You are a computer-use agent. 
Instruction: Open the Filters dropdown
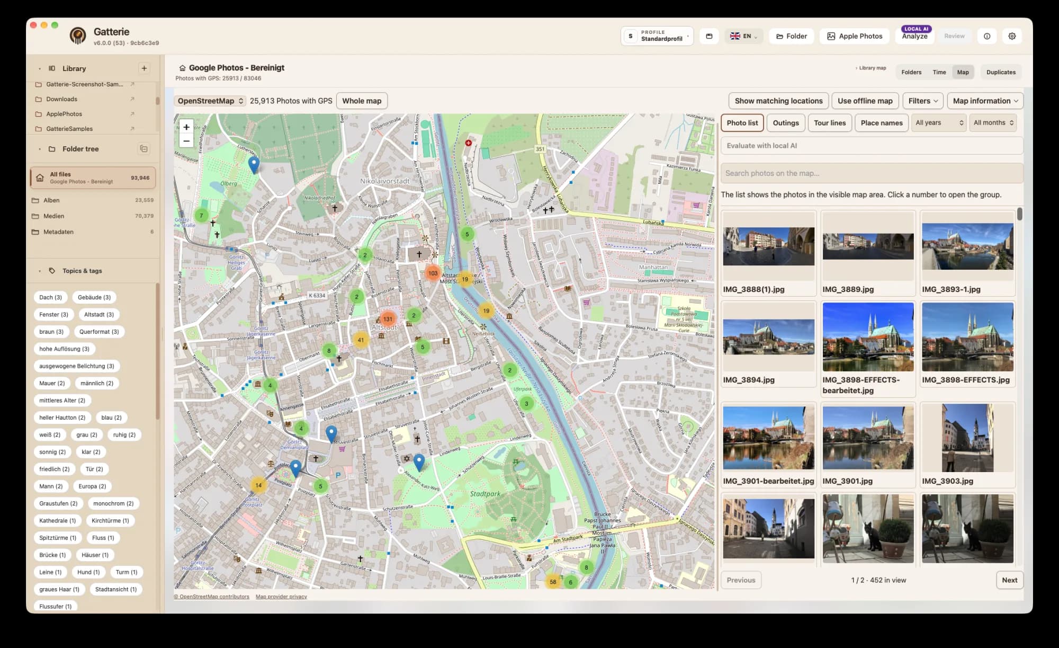[x=923, y=101]
